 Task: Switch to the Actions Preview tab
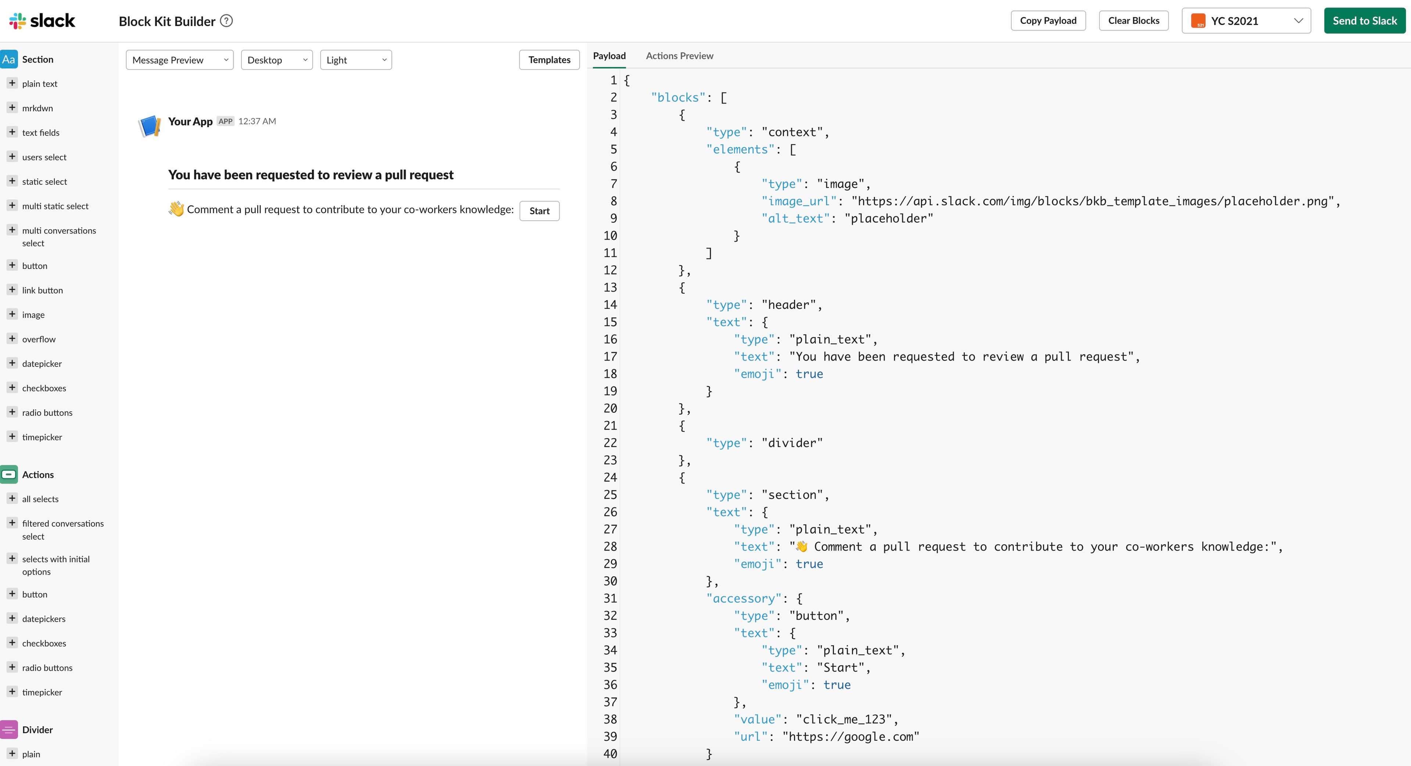pyautogui.click(x=679, y=56)
